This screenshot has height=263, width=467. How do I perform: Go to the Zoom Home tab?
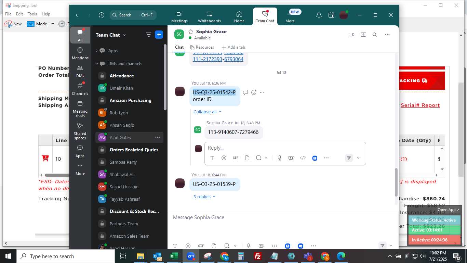coord(239,17)
